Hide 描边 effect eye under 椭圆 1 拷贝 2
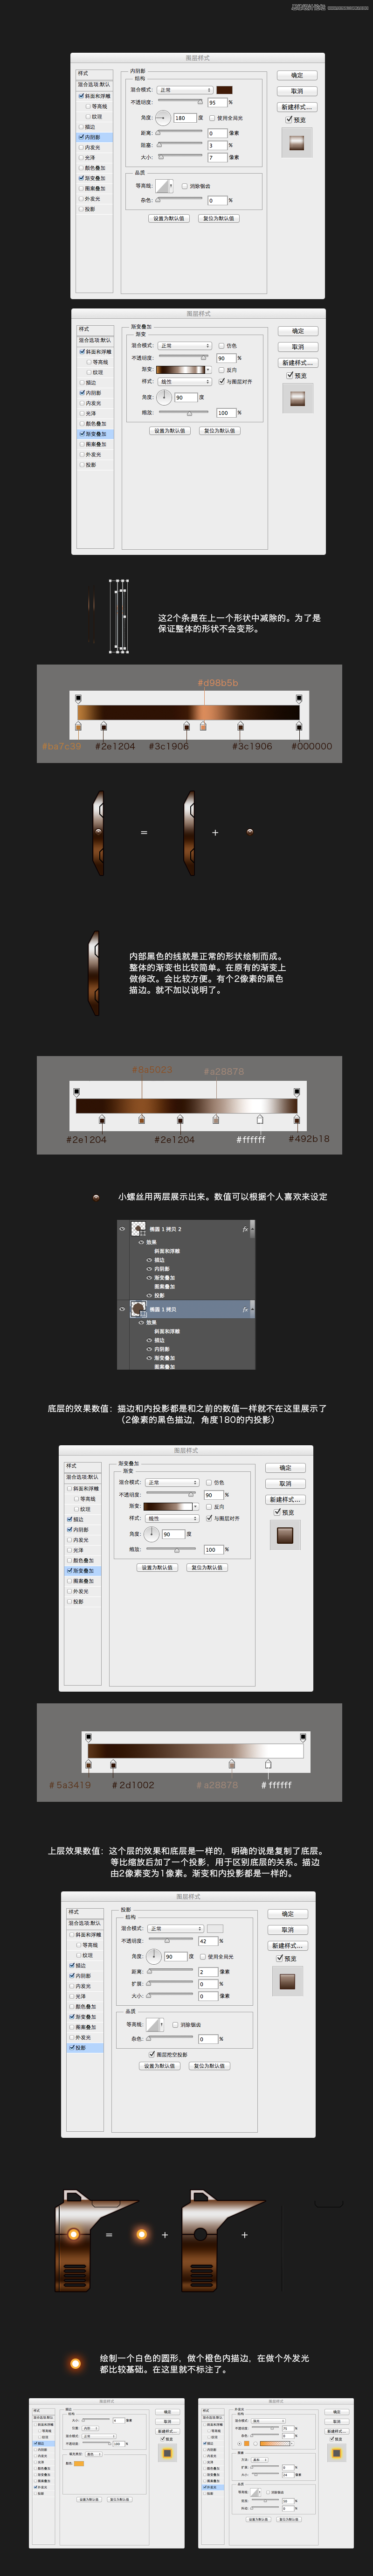Image resolution: width=373 pixels, height=2576 pixels. (149, 1260)
